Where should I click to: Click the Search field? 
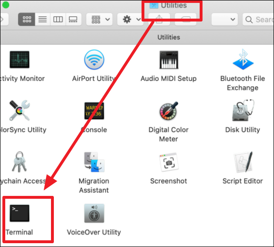click(x=258, y=19)
